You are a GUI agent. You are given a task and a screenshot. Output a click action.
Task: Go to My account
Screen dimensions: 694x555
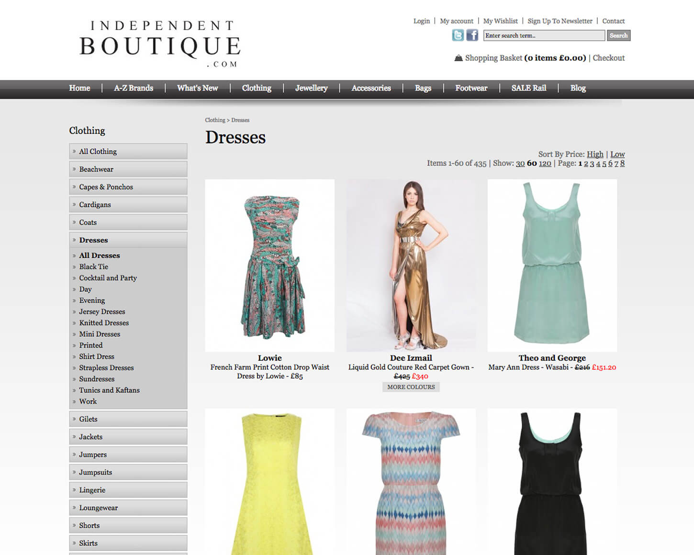click(x=457, y=21)
